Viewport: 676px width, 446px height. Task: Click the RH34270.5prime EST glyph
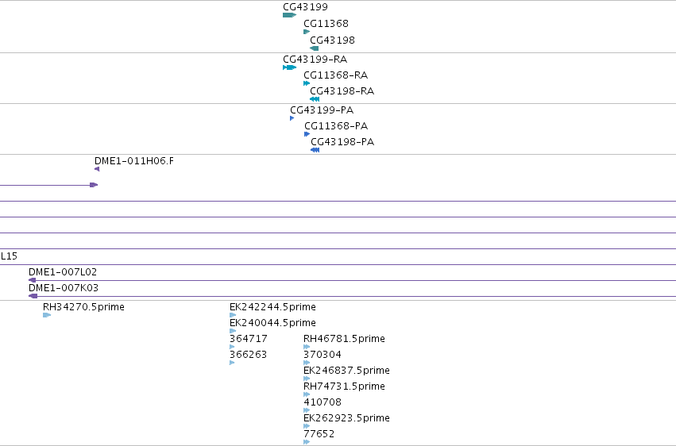tap(47, 315)
